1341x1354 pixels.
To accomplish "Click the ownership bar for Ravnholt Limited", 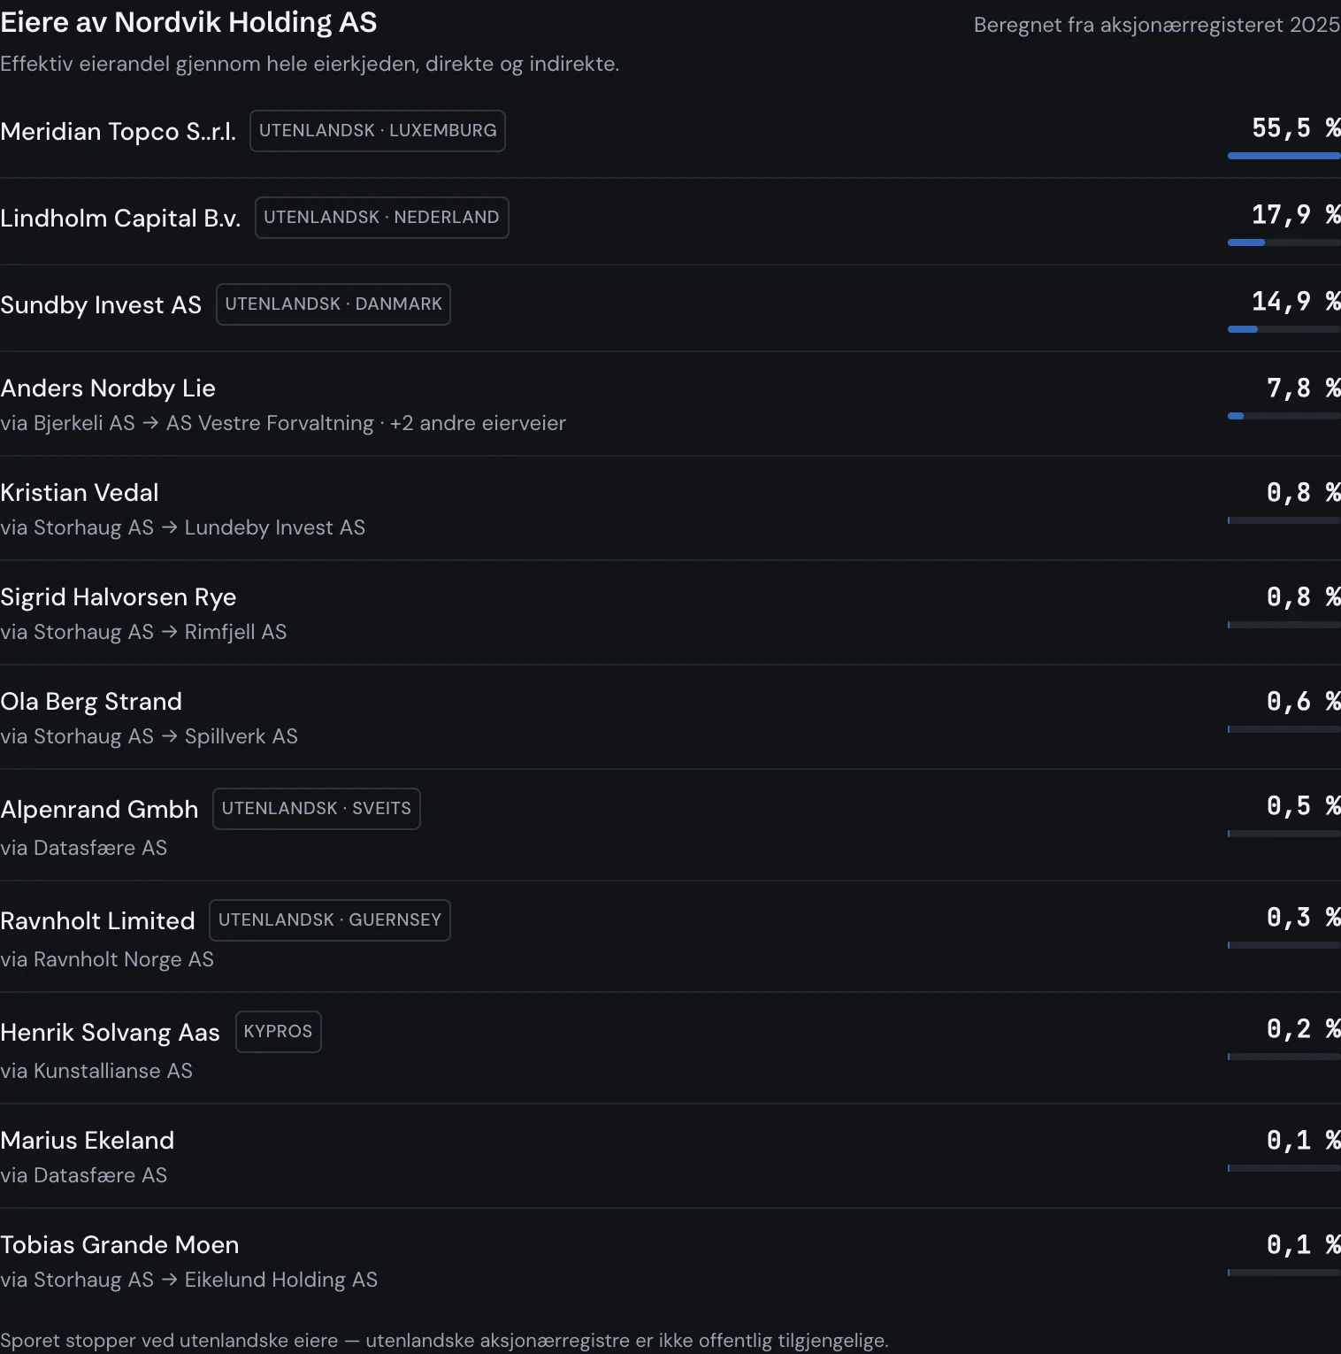I will click(1284, 945).
